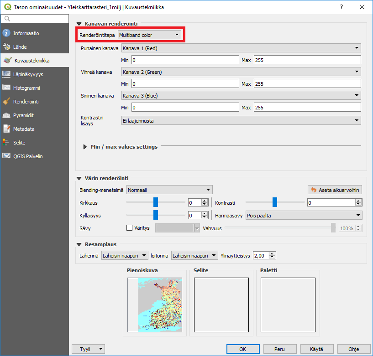Click the Aseta alkuarvoihin button
373x356 pixels.
click(335, 190)
